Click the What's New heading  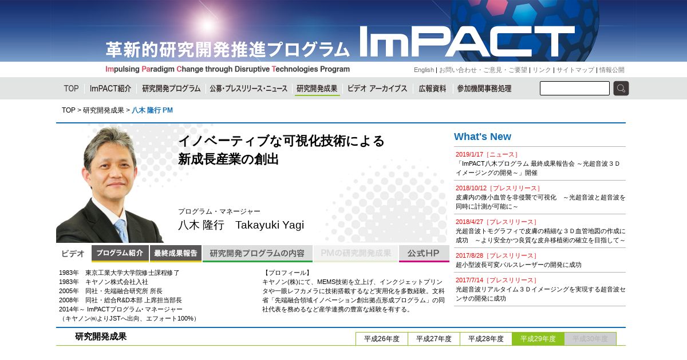pyautogui.click(x=483, y=137)
